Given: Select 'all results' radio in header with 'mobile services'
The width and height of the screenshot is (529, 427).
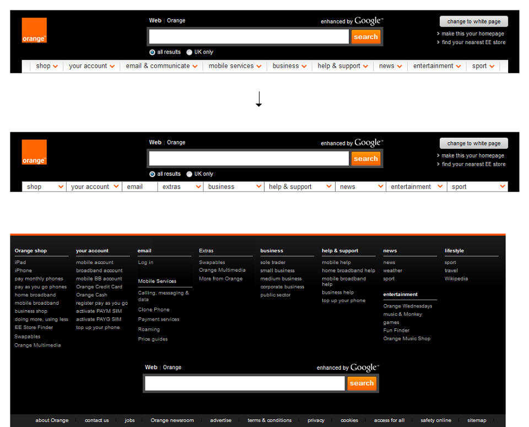Looking at the screenshot, I should click(152, 52).
